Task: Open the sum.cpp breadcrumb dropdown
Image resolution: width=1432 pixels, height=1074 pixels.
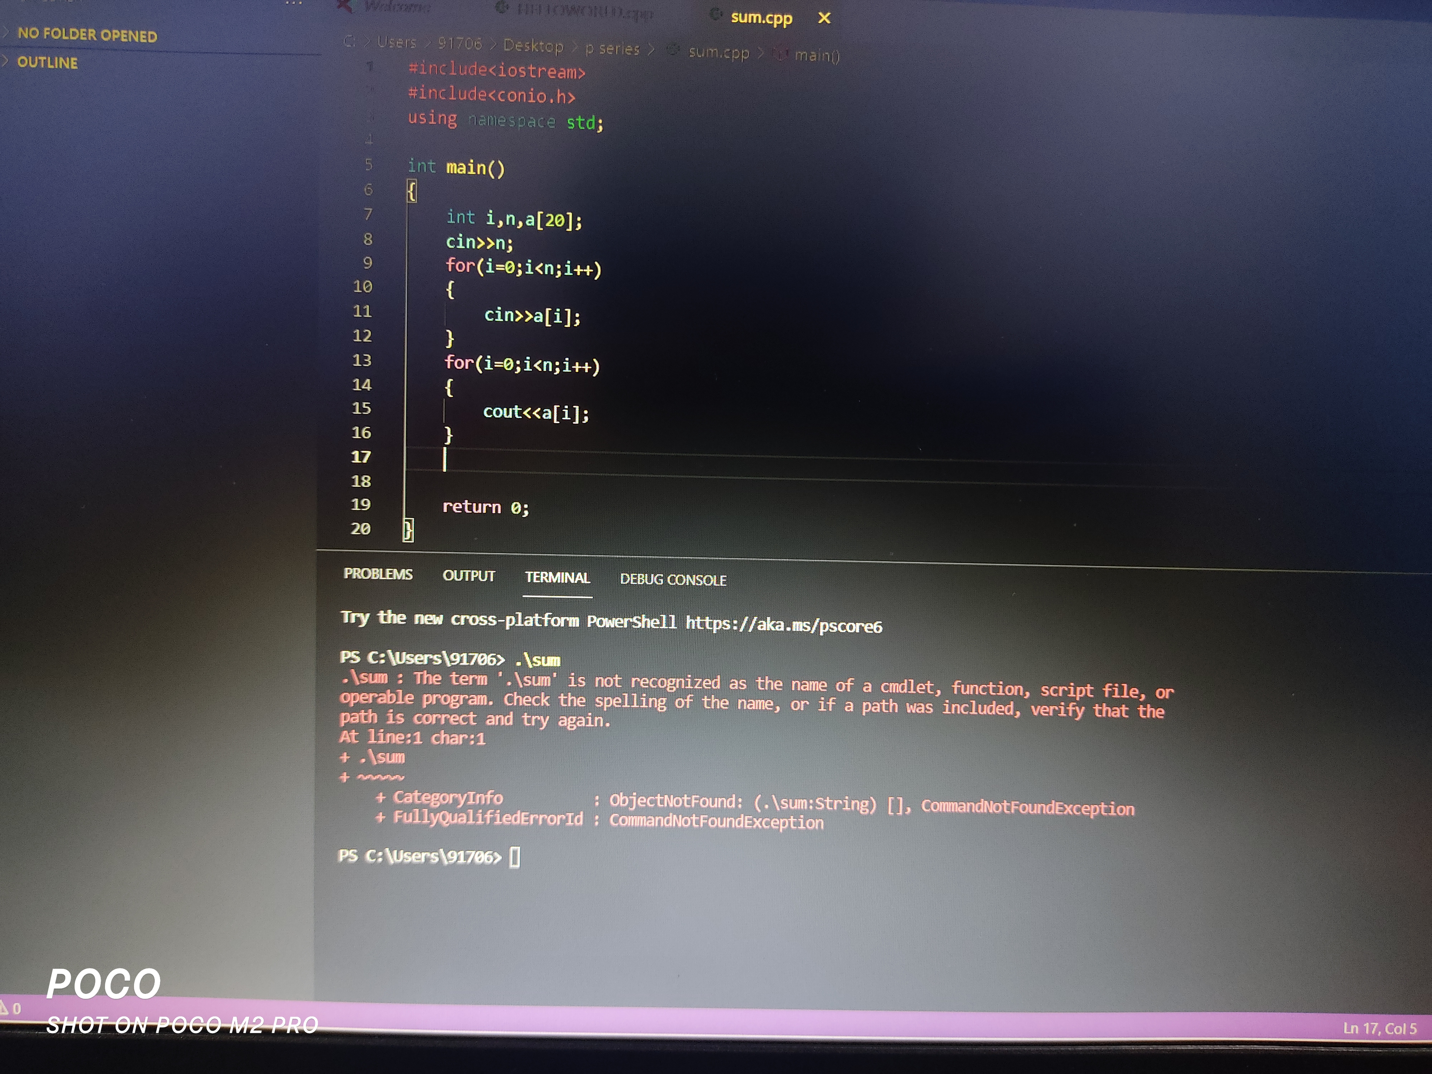Action: click(719, 52)
